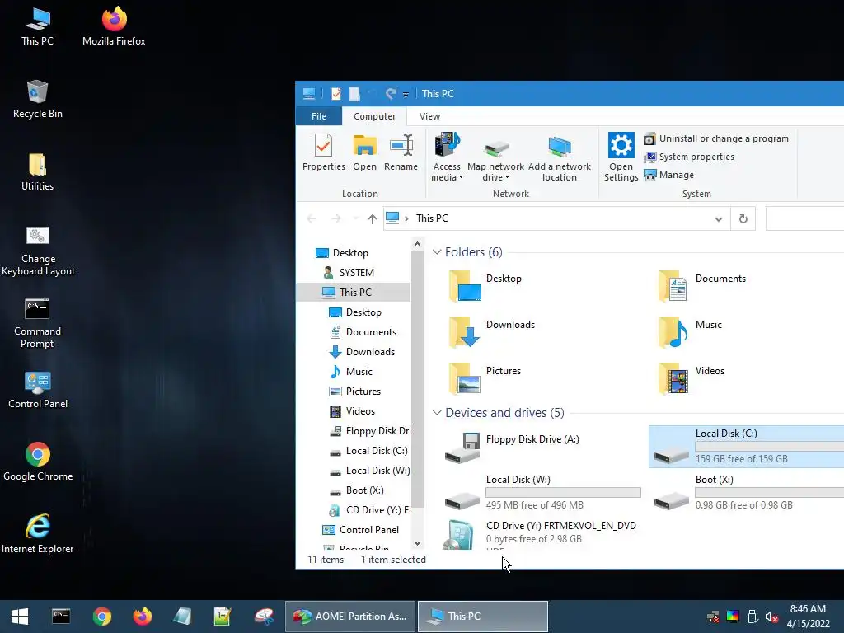844x633 pixels.
Task: Select Google Chrome desktop shortcut
Action: tap(38, 462)
